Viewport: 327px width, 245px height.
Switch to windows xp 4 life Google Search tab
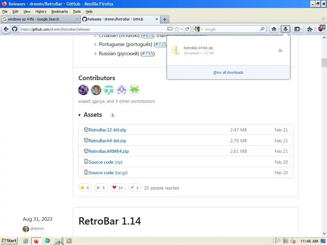[x=41, y=19]
